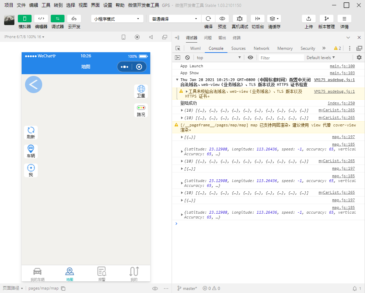Open the 页面路径 page path dropdown

click(13, 288)
